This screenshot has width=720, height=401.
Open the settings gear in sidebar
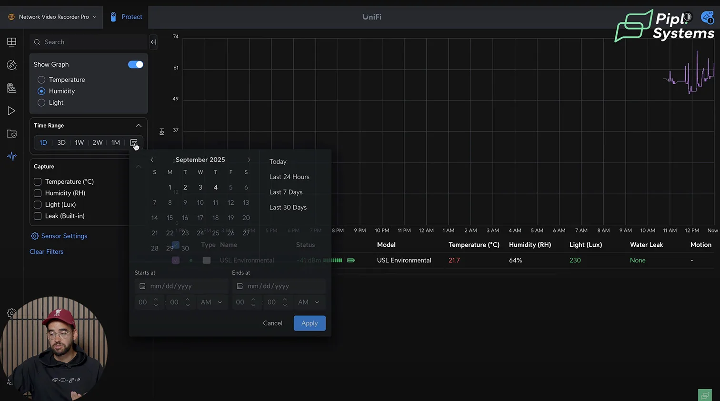(11, 313)
